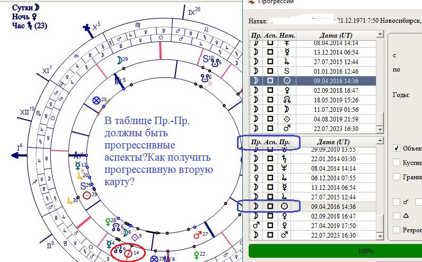This screenshot has width=422, height=262.
Task: Enable the Куспи... checkbox
Action: [x=397, y=162]
